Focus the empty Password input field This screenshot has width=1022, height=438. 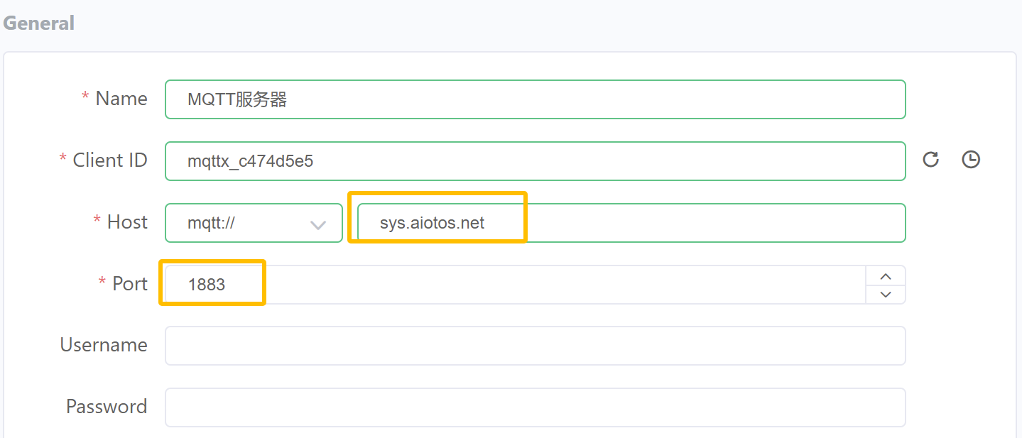click(x=535, y=407)
